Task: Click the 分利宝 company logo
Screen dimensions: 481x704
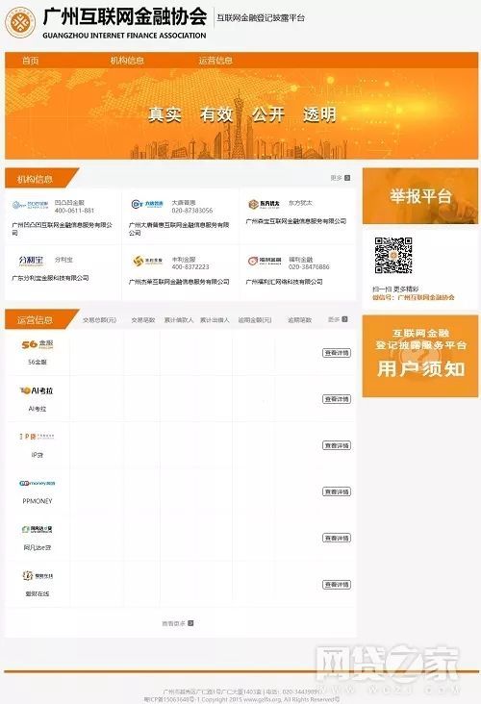Action: coord(31,261)
